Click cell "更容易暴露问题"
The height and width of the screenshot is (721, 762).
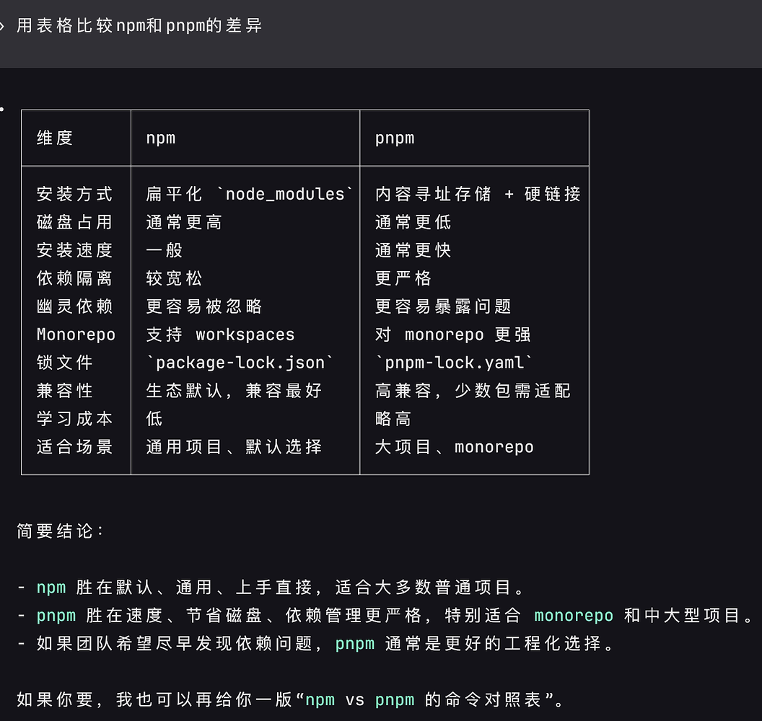coord(443,306)
